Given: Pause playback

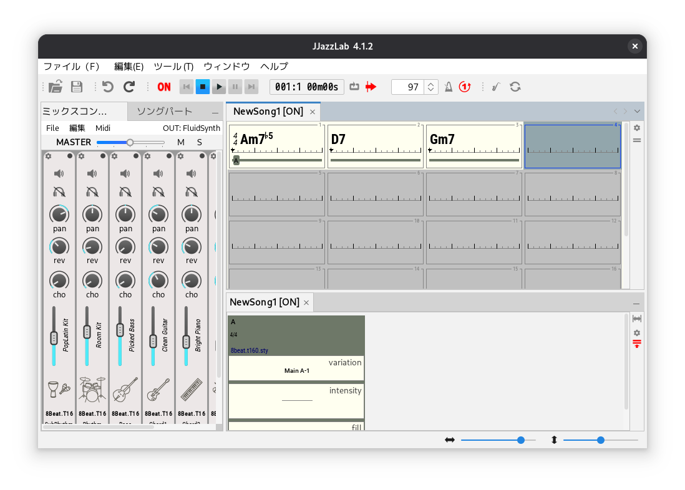Looking at the screenshot, I should pyautogui.click(x=235, y=87).
